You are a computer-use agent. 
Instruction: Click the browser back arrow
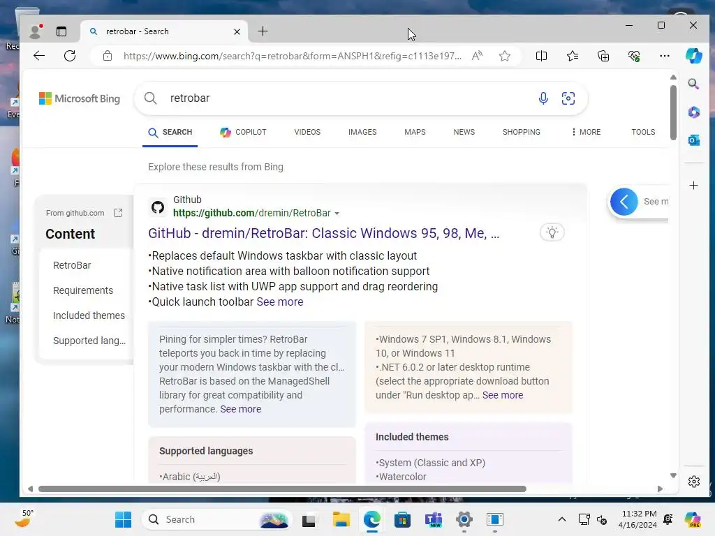click(x=39, y=56)
